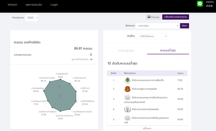The width and height of the screenshot is (216, 131).
Task: Click the placeholder image icon in row 3
Action: click(127, 98)
